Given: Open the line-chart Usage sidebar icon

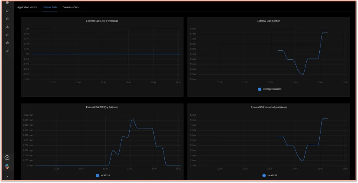Looking at the screenshot, I should (x=7, y=35).
